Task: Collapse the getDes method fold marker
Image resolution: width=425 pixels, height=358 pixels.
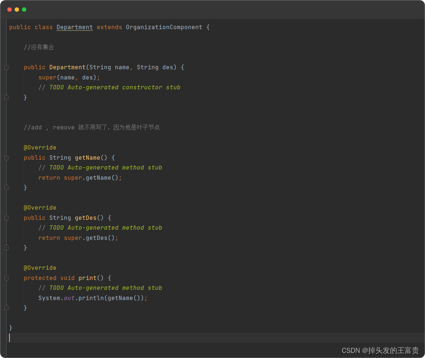Action: click(x=7, y=218)
